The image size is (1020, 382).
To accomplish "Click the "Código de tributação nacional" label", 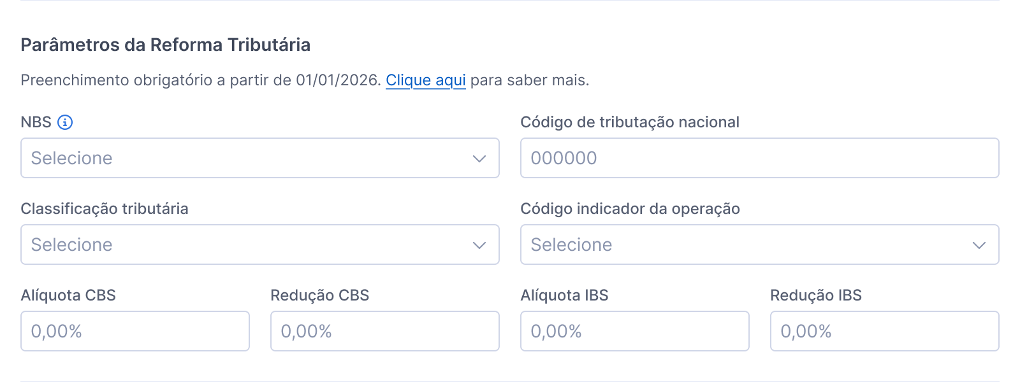I will point(630,122).
